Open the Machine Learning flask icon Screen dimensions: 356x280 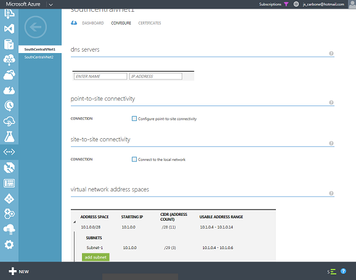(x=9, y=136)
